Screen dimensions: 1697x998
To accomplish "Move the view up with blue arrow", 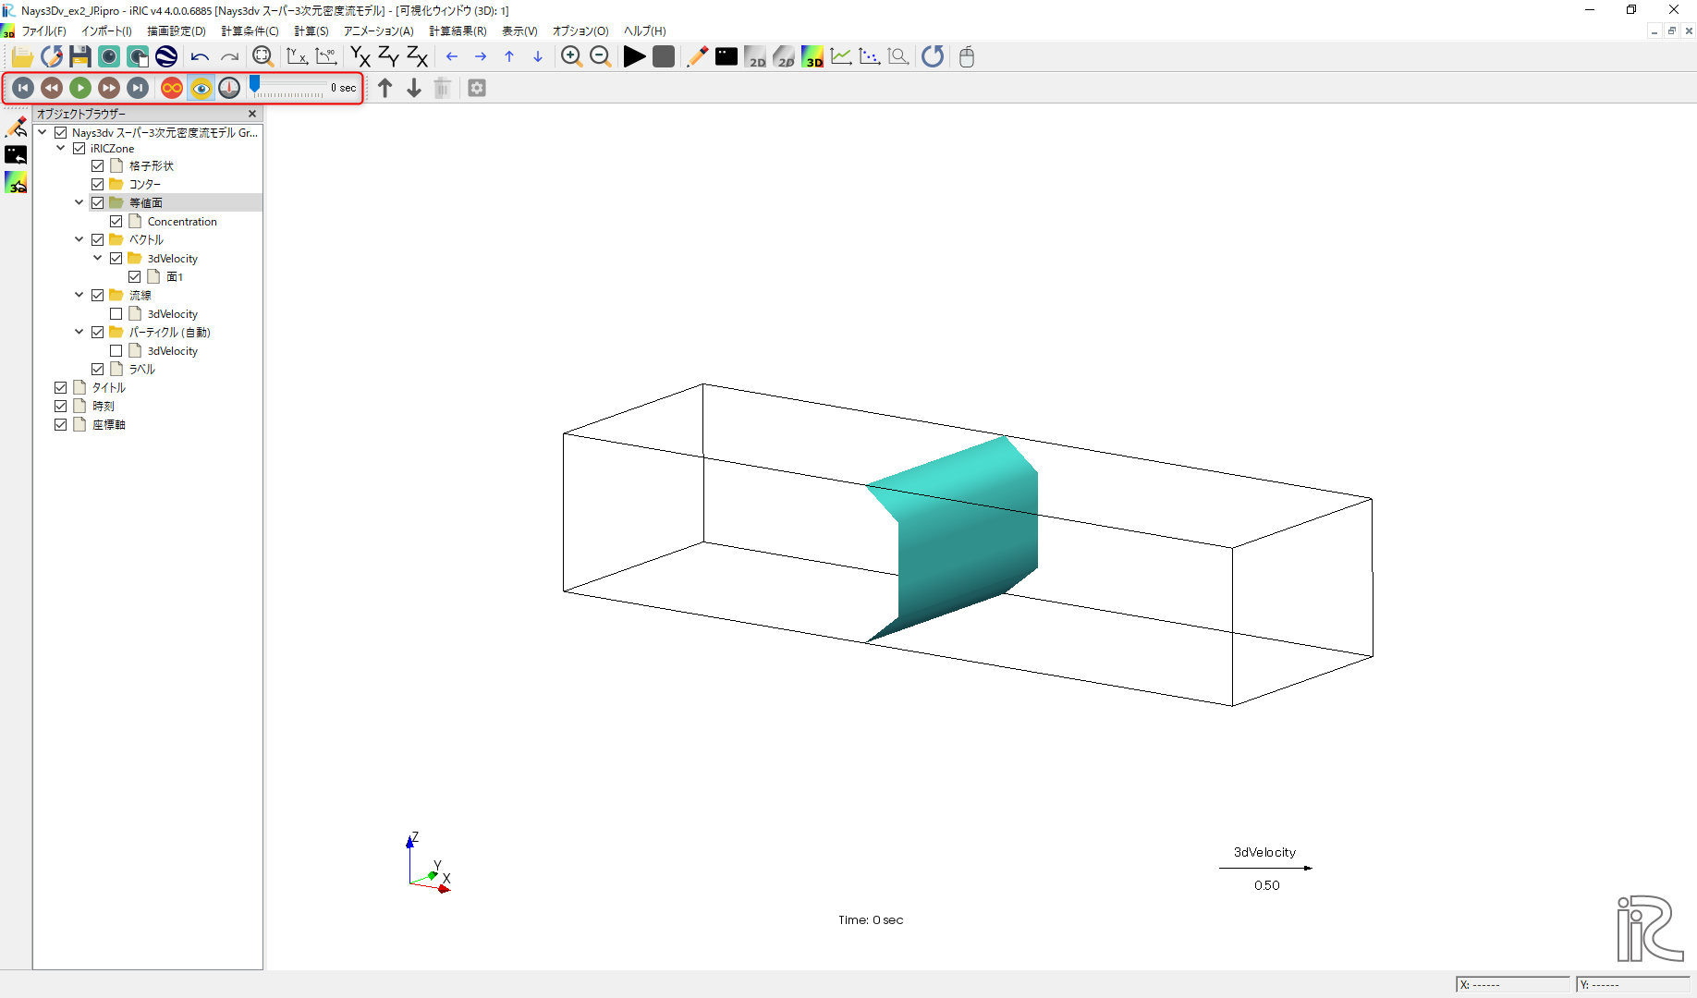I will tap(509, 57).
